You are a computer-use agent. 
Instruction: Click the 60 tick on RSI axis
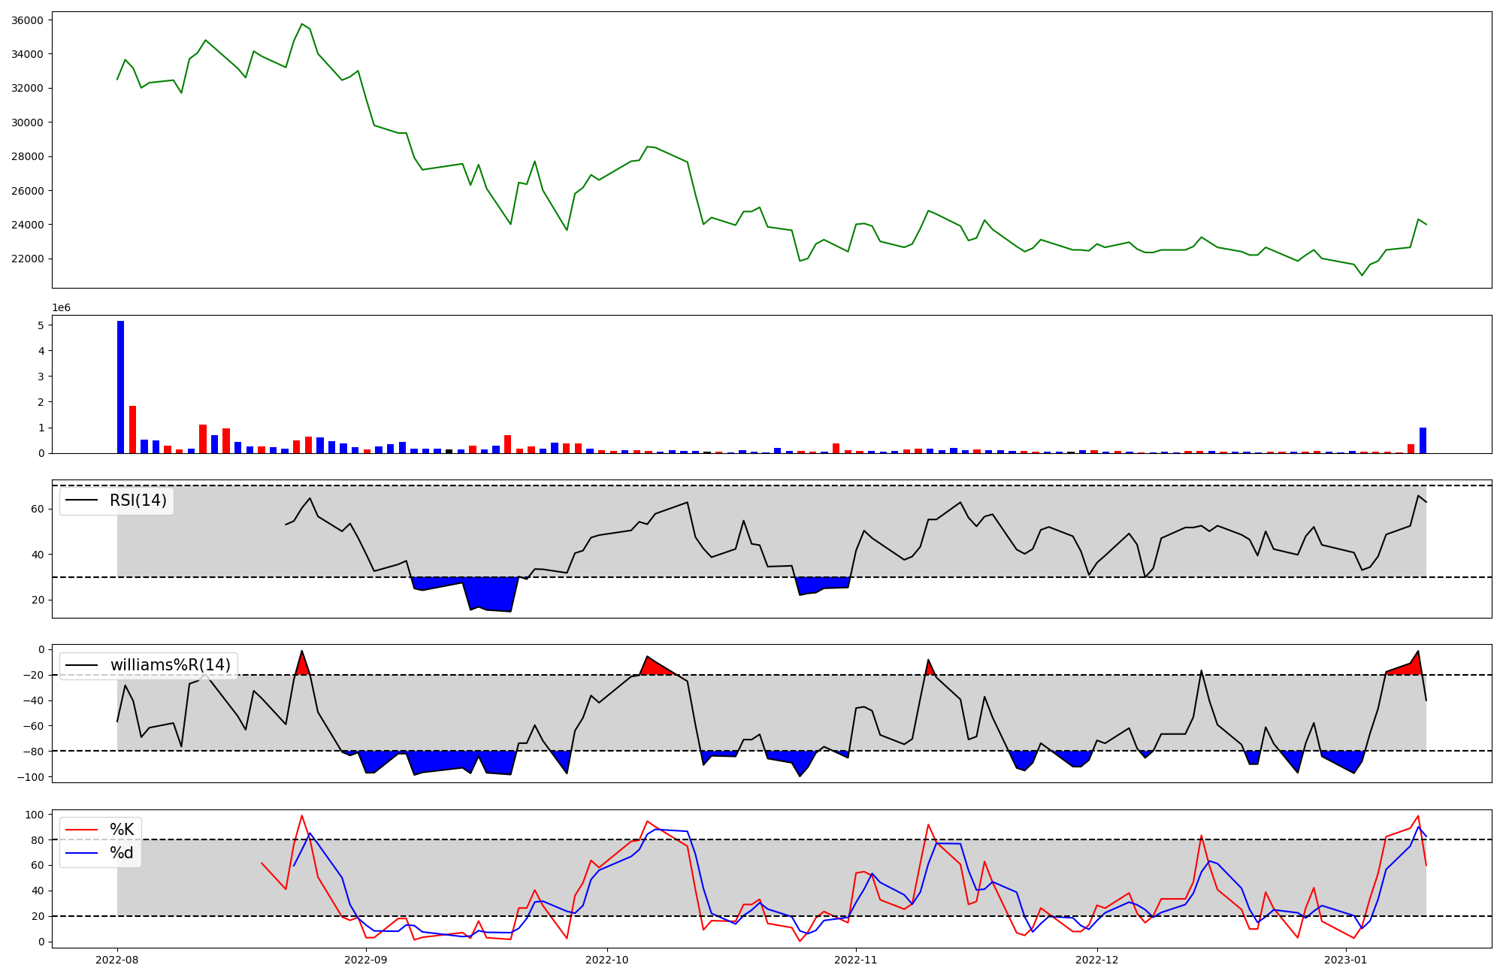click(38, 509)
